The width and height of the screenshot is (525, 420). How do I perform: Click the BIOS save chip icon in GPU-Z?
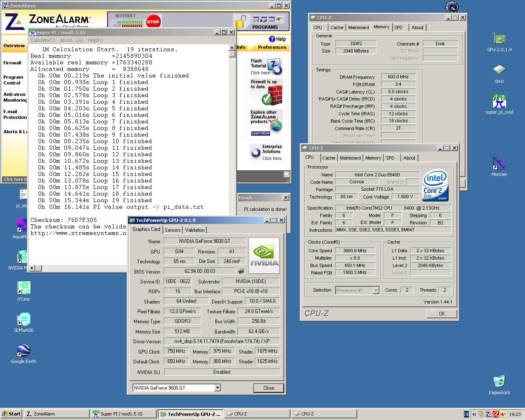point(241,271)
